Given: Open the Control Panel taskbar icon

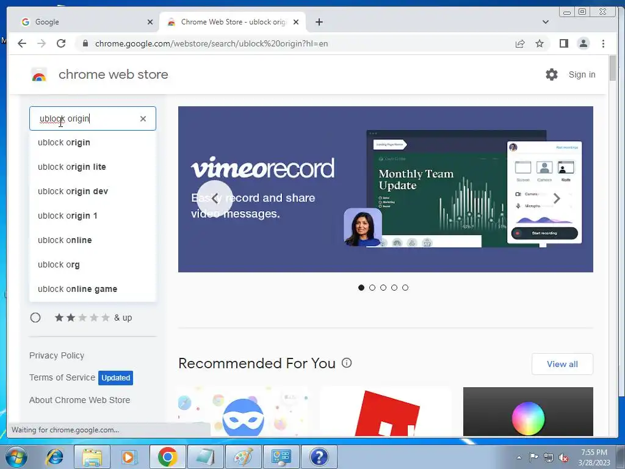Looking at the screenshot, I should click(x=281, y=457).
